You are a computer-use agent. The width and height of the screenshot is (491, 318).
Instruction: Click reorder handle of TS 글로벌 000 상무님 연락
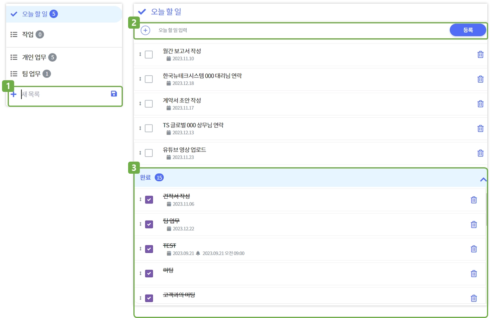pos(140,128)
